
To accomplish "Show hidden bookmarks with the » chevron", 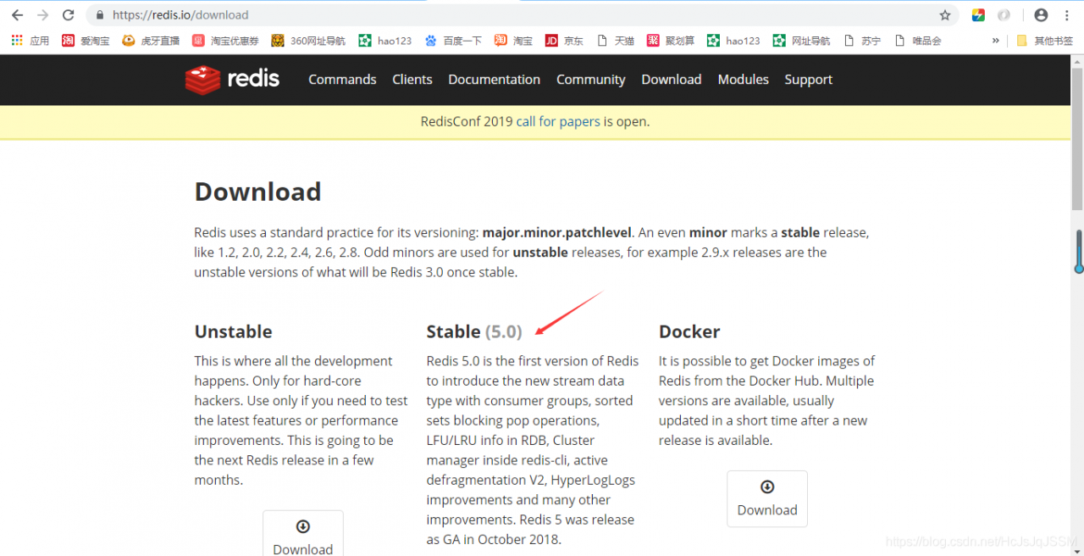I will pyautogui.click(x=995, y=41).
